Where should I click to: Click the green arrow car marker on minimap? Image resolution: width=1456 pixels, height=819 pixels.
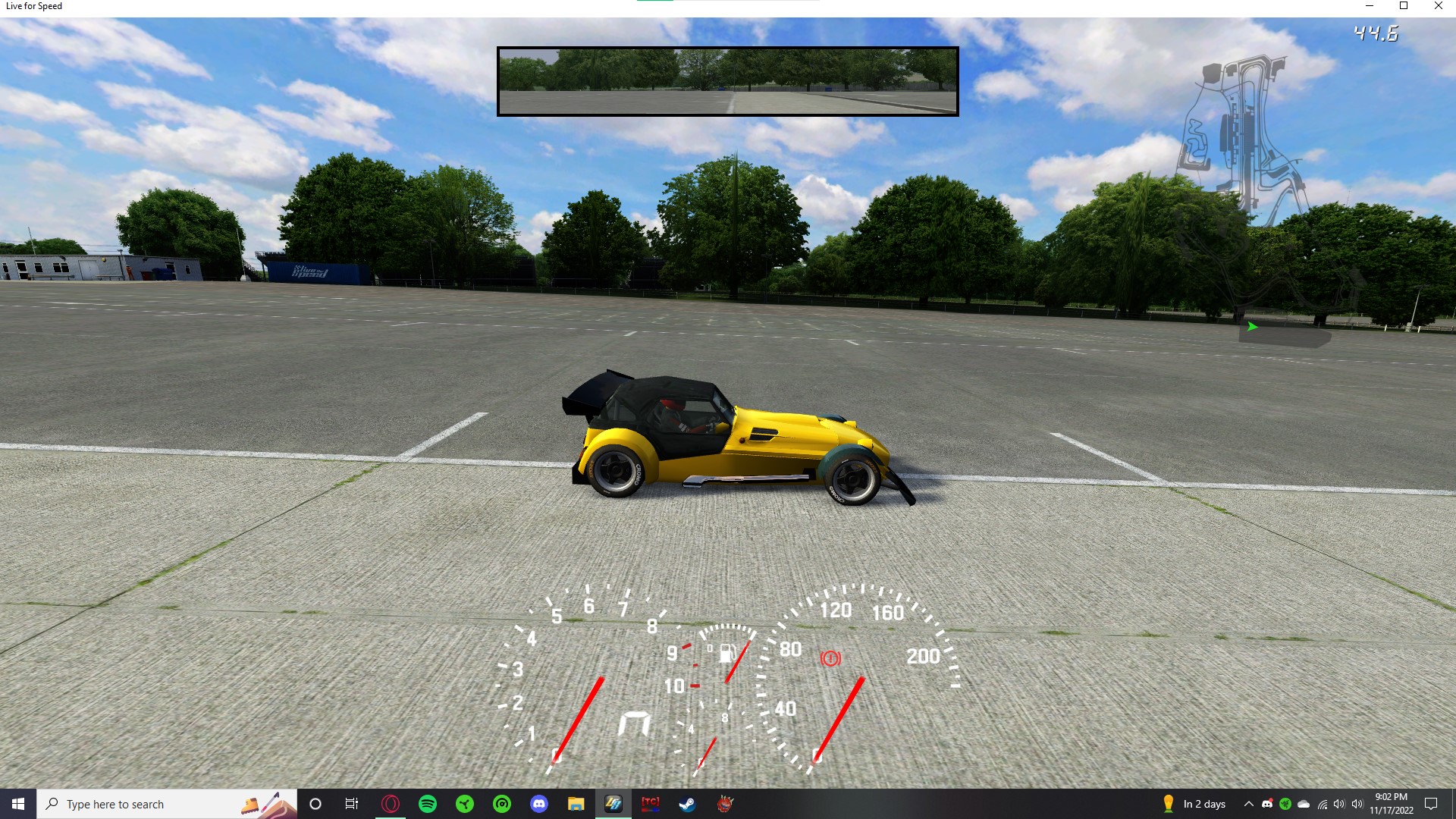tap(1252, 327)
